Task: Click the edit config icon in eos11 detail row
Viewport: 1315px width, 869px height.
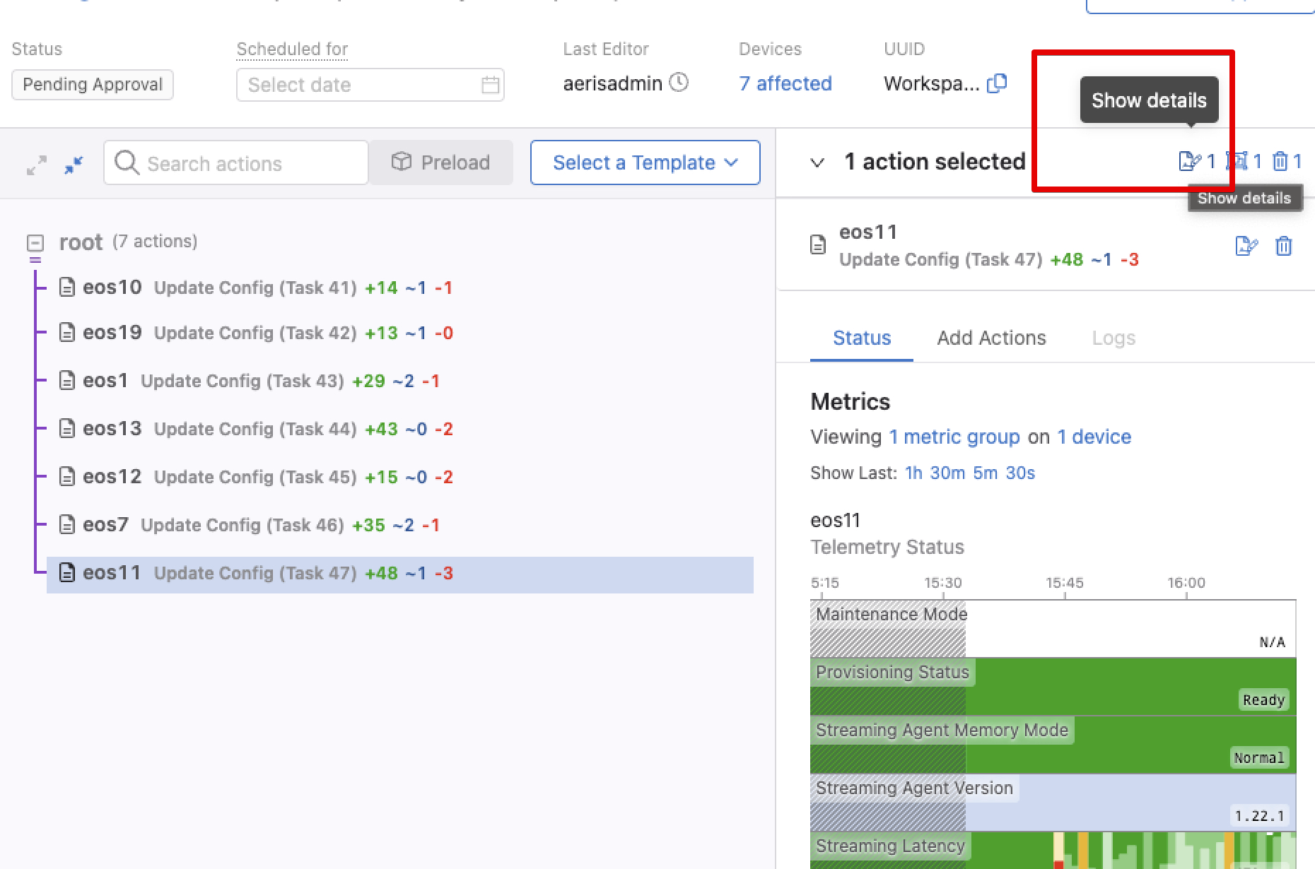Action: coord(1246,246)
